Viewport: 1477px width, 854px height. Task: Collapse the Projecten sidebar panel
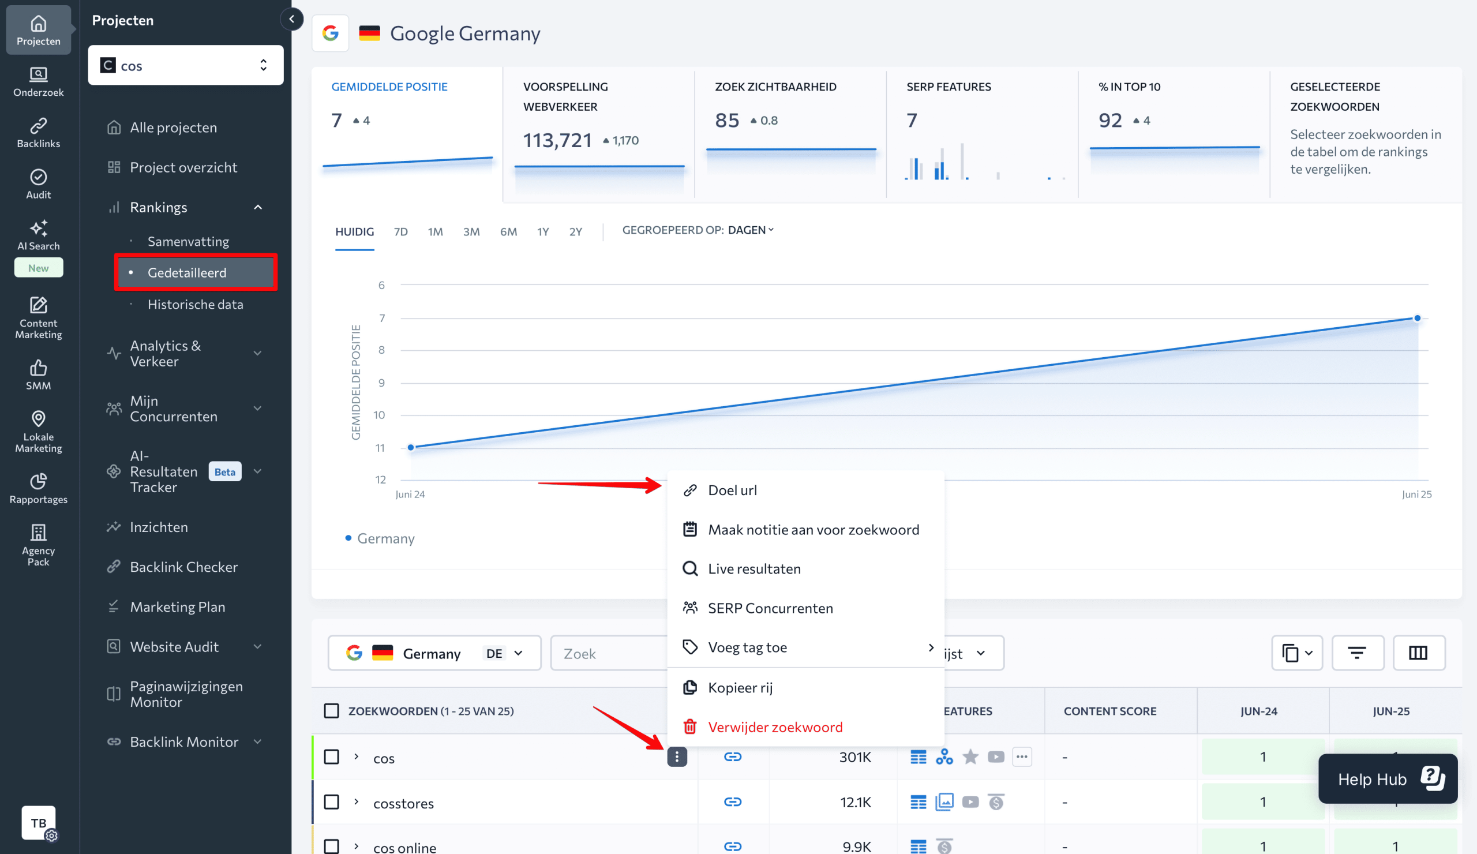(x=291, y=19)
